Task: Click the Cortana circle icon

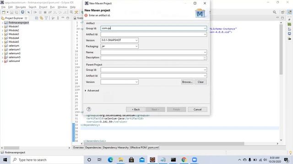Action: [89, 160]
